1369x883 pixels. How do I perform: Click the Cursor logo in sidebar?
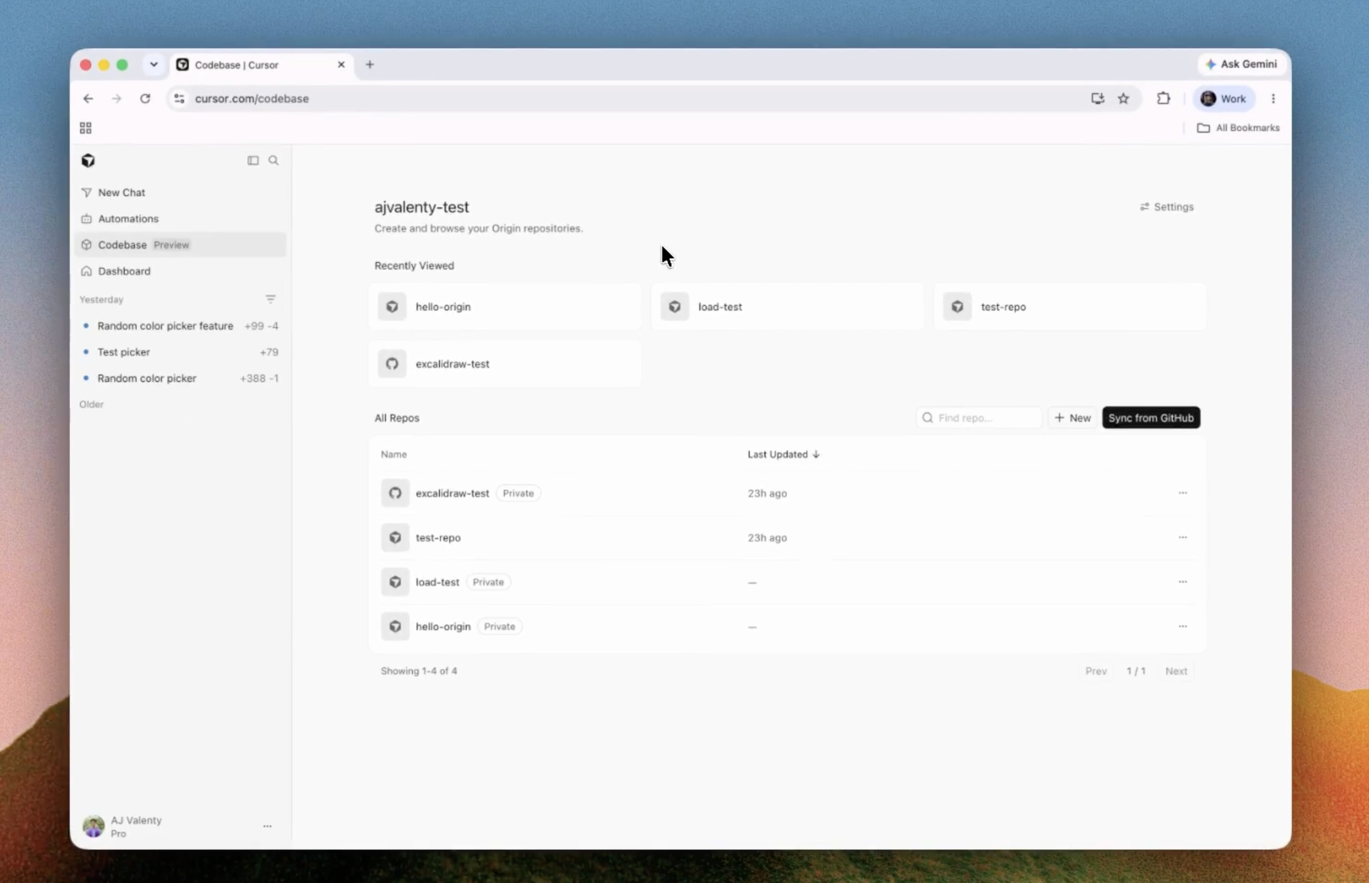tap(88, 160)
